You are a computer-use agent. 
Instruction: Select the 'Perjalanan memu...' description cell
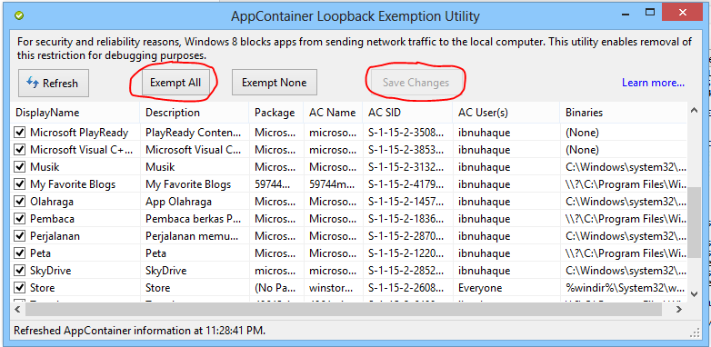coord(192,236)
